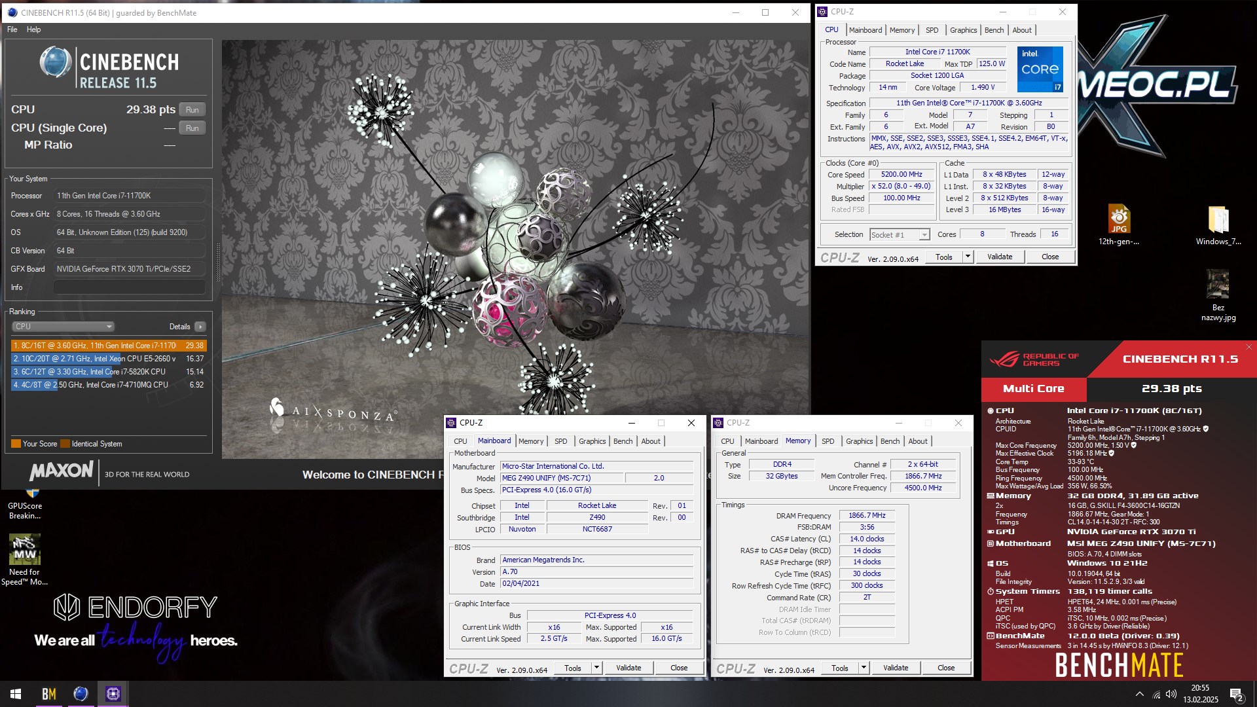Click Tools button in top CPU-Z window

943,257
